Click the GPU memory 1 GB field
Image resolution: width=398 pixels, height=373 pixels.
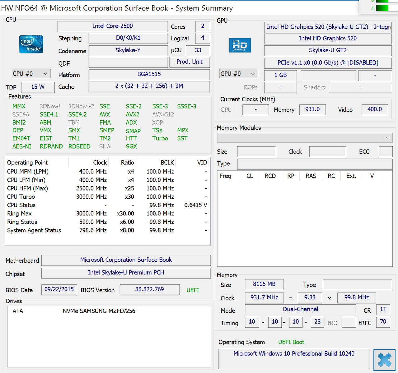(x=280, y=75)
